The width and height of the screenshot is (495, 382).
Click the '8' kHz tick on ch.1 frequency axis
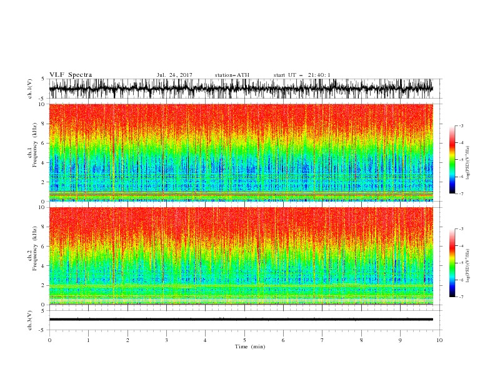(43, 124)
